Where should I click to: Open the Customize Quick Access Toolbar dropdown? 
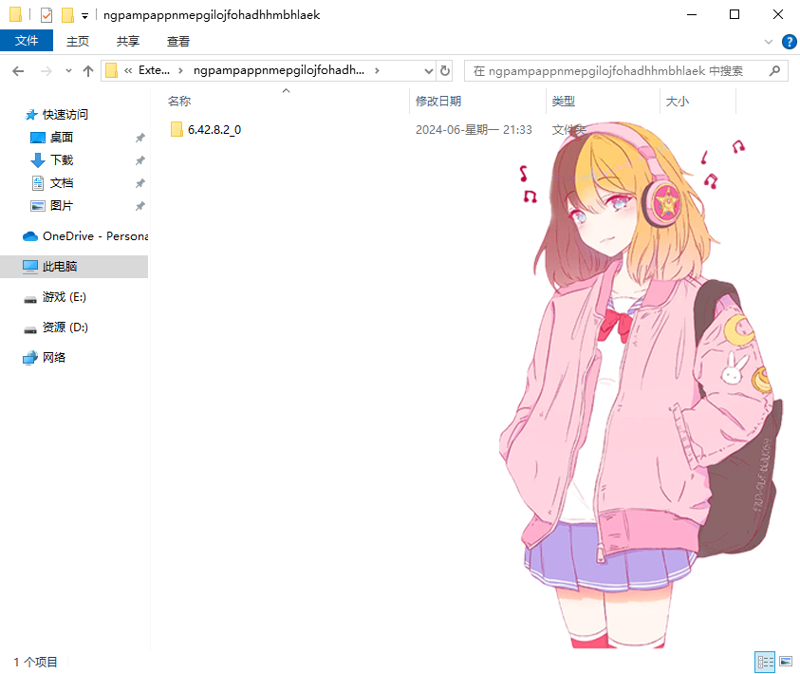(84, 16)
